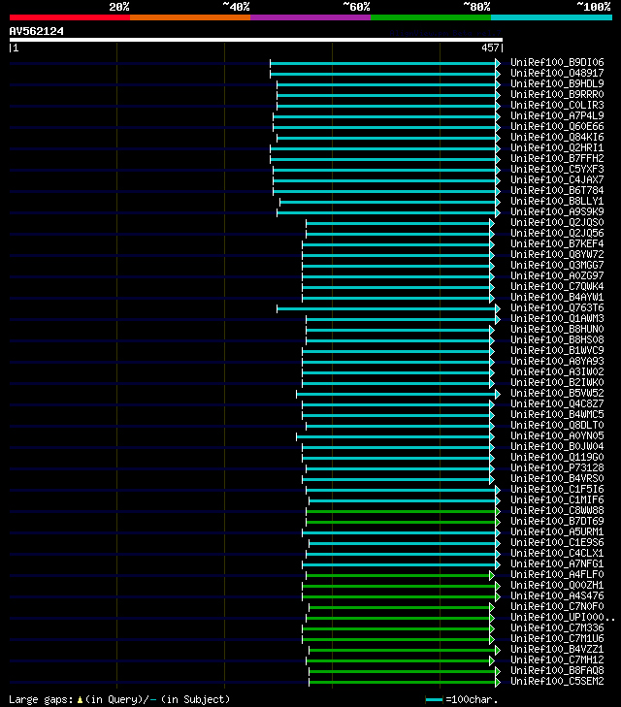Open hit UniRef100_B9DI06
The height and width of the screenshot is (707, 621).
(x=557, y=62)
